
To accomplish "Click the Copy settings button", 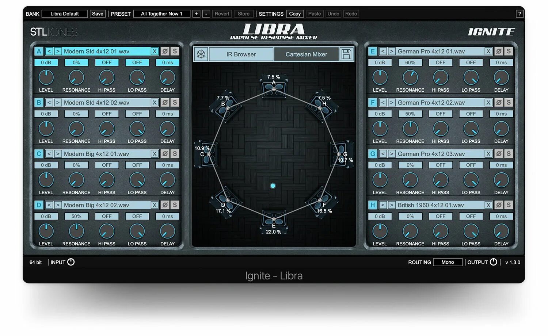I will pos(295,14).
